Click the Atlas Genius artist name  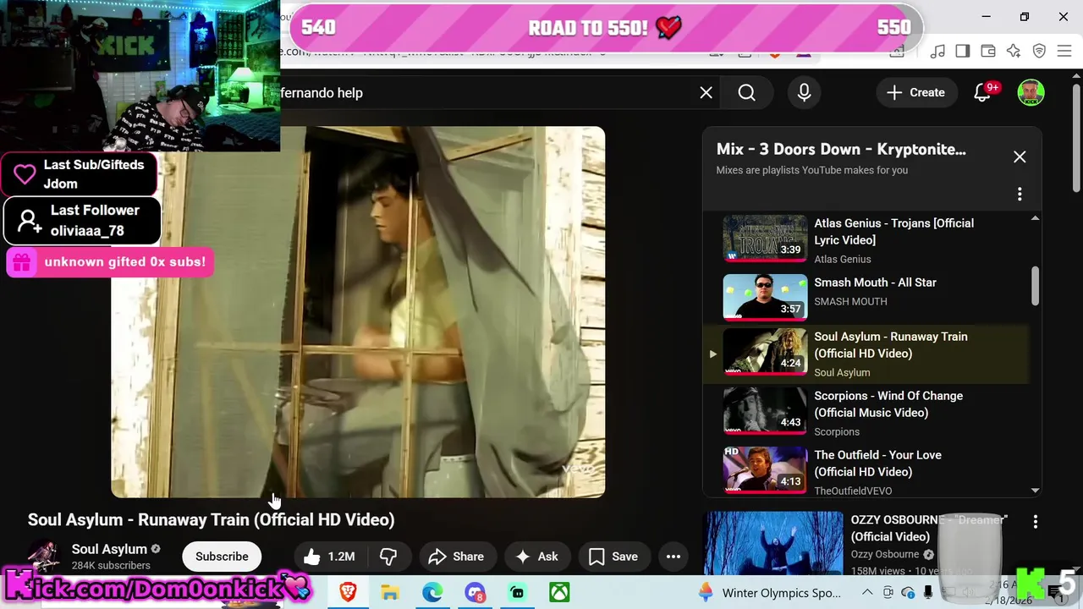click(842, 259)
